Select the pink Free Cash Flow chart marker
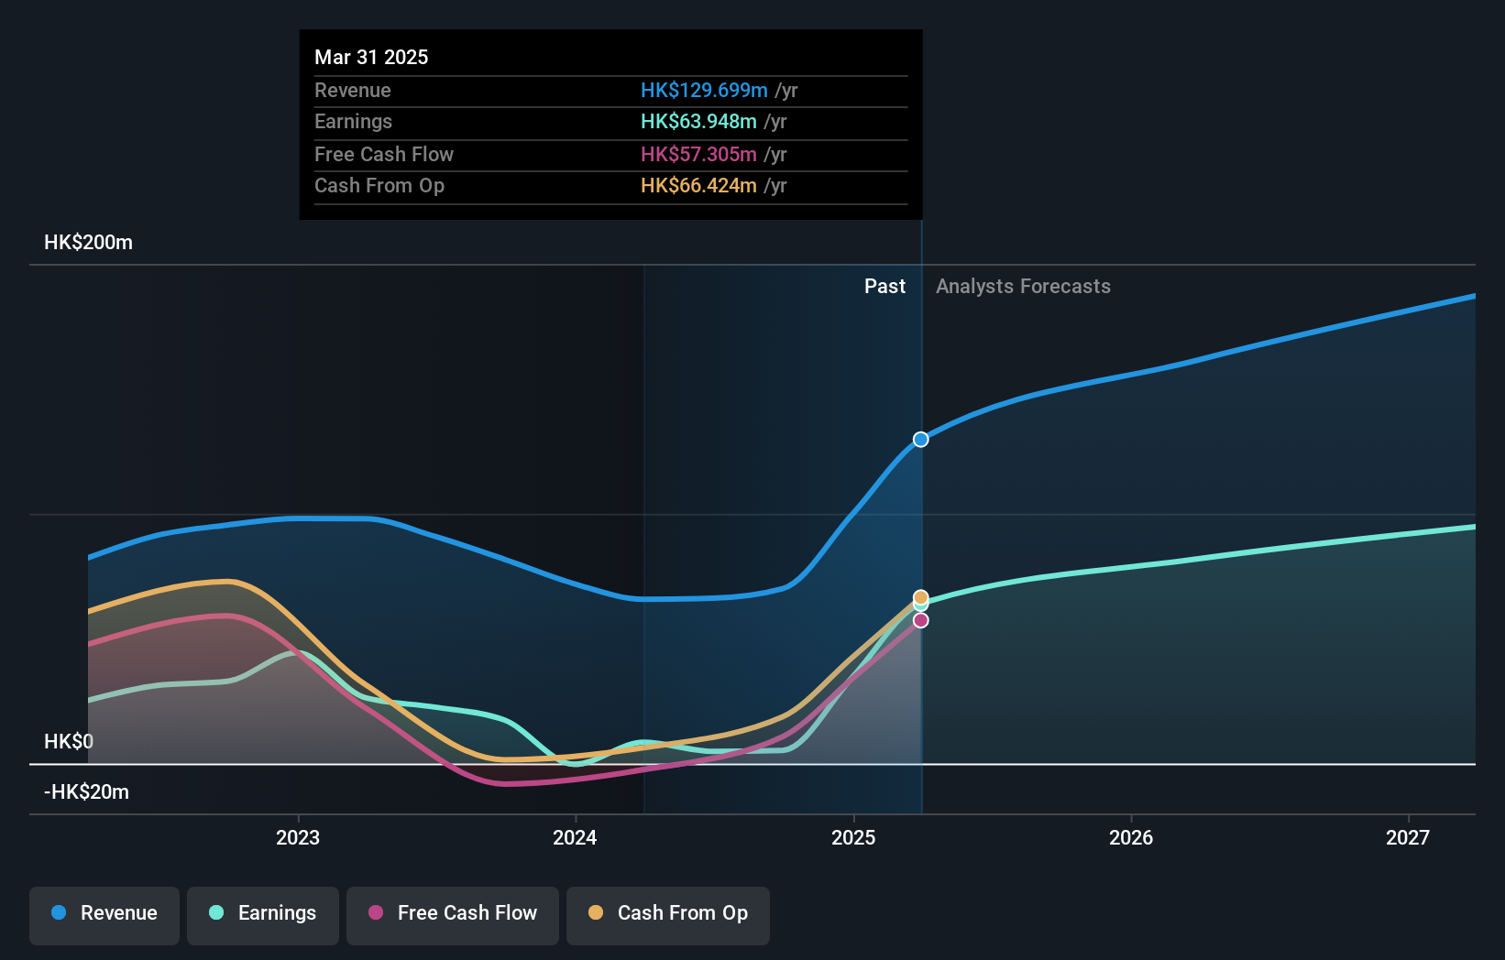This screenshot has height=960, width=1505. 919,620
